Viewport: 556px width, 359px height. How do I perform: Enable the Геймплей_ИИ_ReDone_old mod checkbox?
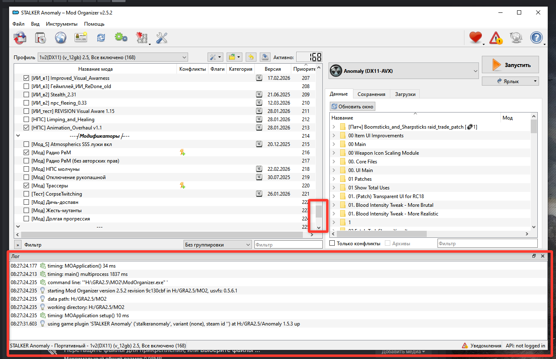click(27, 86)
